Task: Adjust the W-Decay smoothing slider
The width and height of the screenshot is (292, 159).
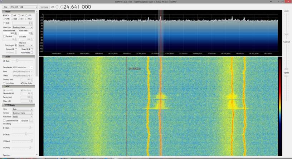Action: tap(30, 147)
